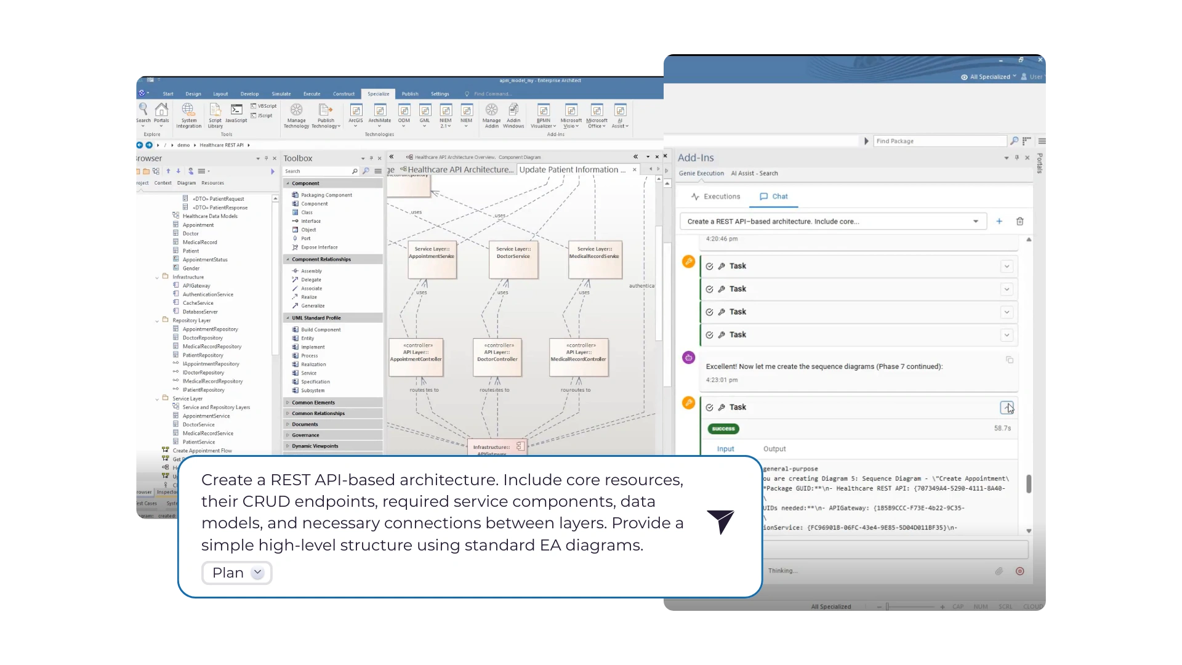Collapse the Repository Layer tree node
This screenshot has width=1182, height=665.
pos(157,321)
